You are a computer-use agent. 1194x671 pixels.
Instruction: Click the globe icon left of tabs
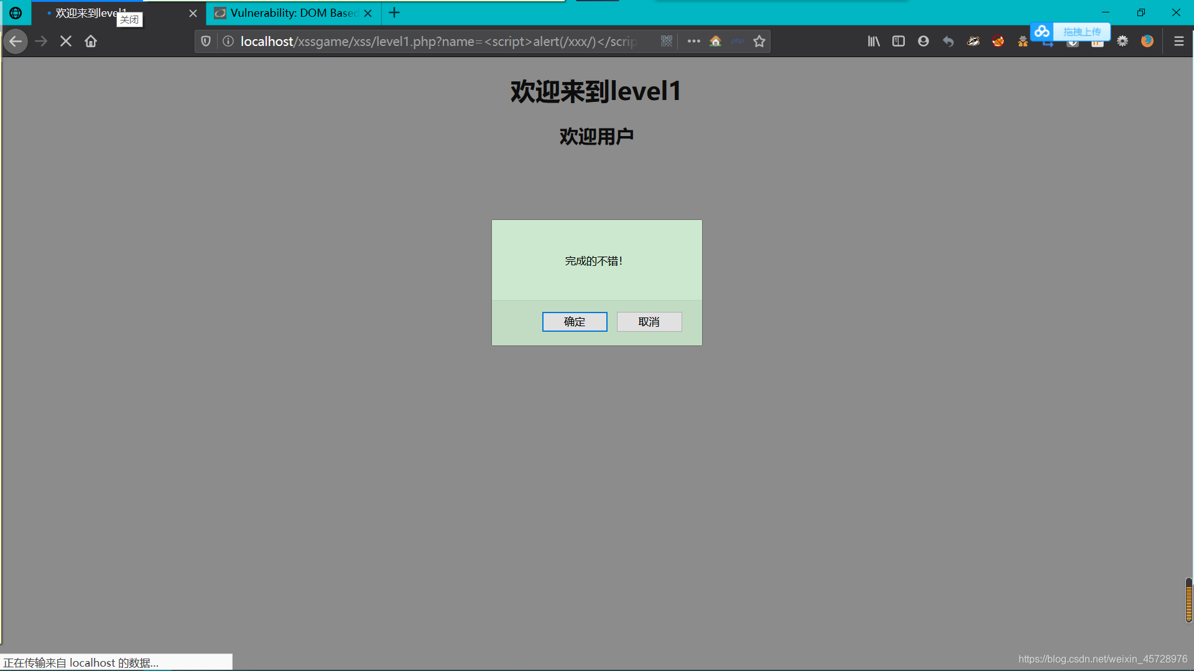coord(16,12)
